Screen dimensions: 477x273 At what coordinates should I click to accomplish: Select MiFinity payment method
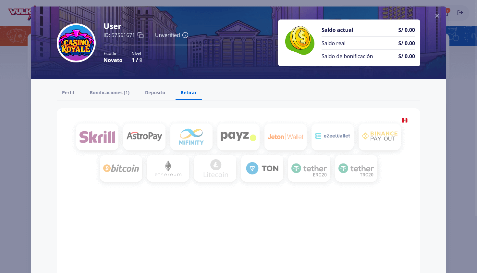coord(191,137)
